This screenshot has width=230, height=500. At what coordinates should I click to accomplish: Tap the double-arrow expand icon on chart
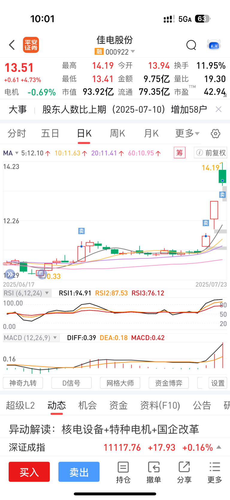point(10,274)
